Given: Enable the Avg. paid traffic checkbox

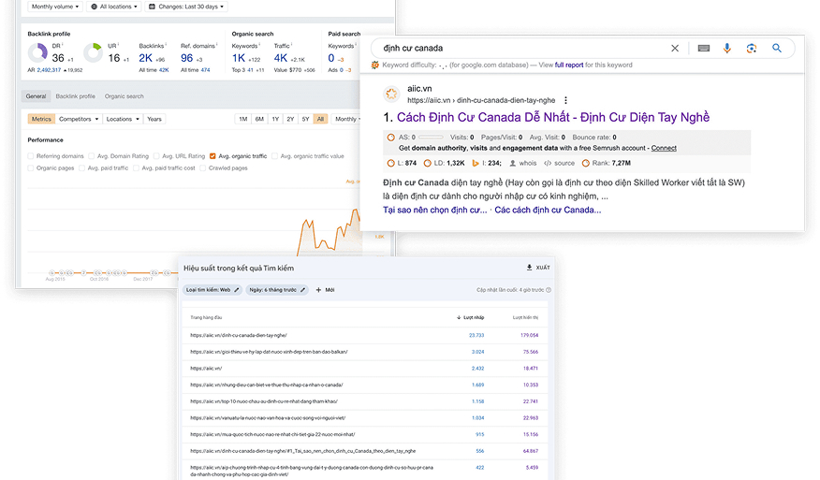Looking at the screenshot, I should pyautogui.click(x=82, y=167).
